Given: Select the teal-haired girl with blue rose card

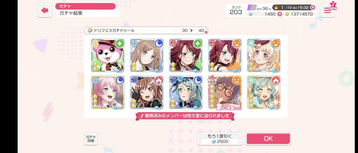Looking at the screenshot, I should pyautogui.click(x=186, y=93).
